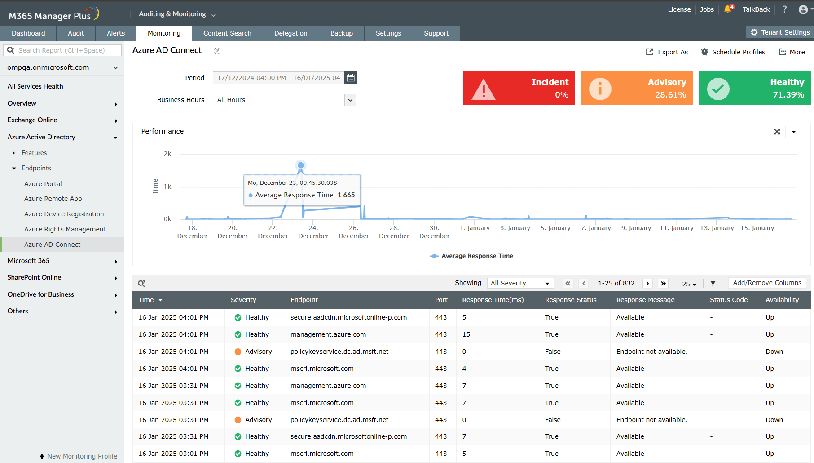Open the Business Hours dropdown

pos(350,99)
